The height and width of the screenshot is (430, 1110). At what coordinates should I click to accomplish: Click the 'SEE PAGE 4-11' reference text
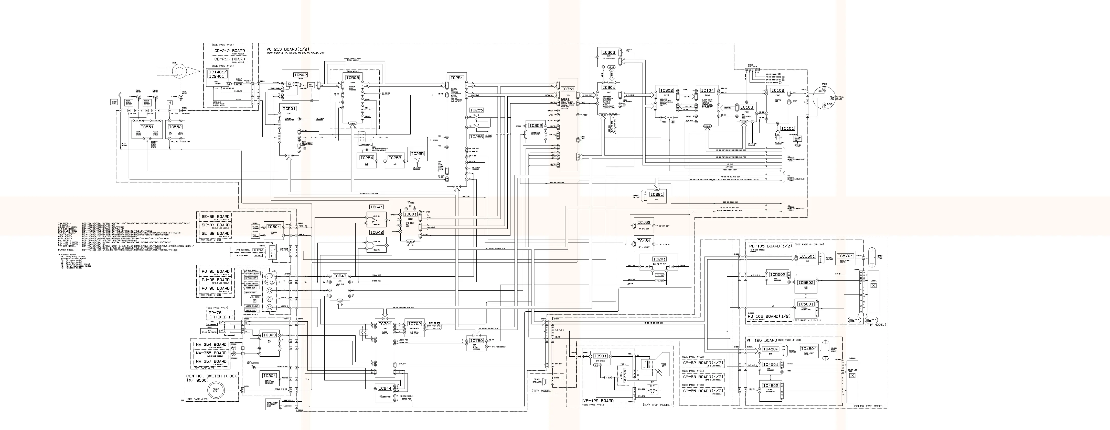[x=223, y=45]
